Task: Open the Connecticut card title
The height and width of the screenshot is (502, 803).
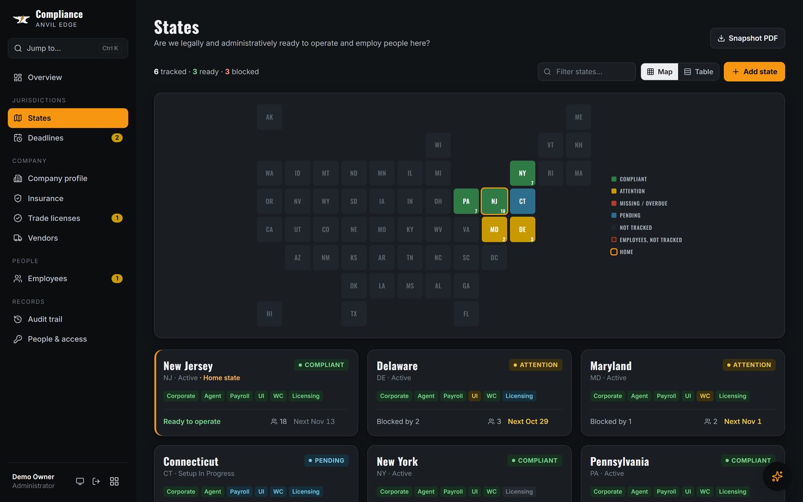Action: click(191, 462)
